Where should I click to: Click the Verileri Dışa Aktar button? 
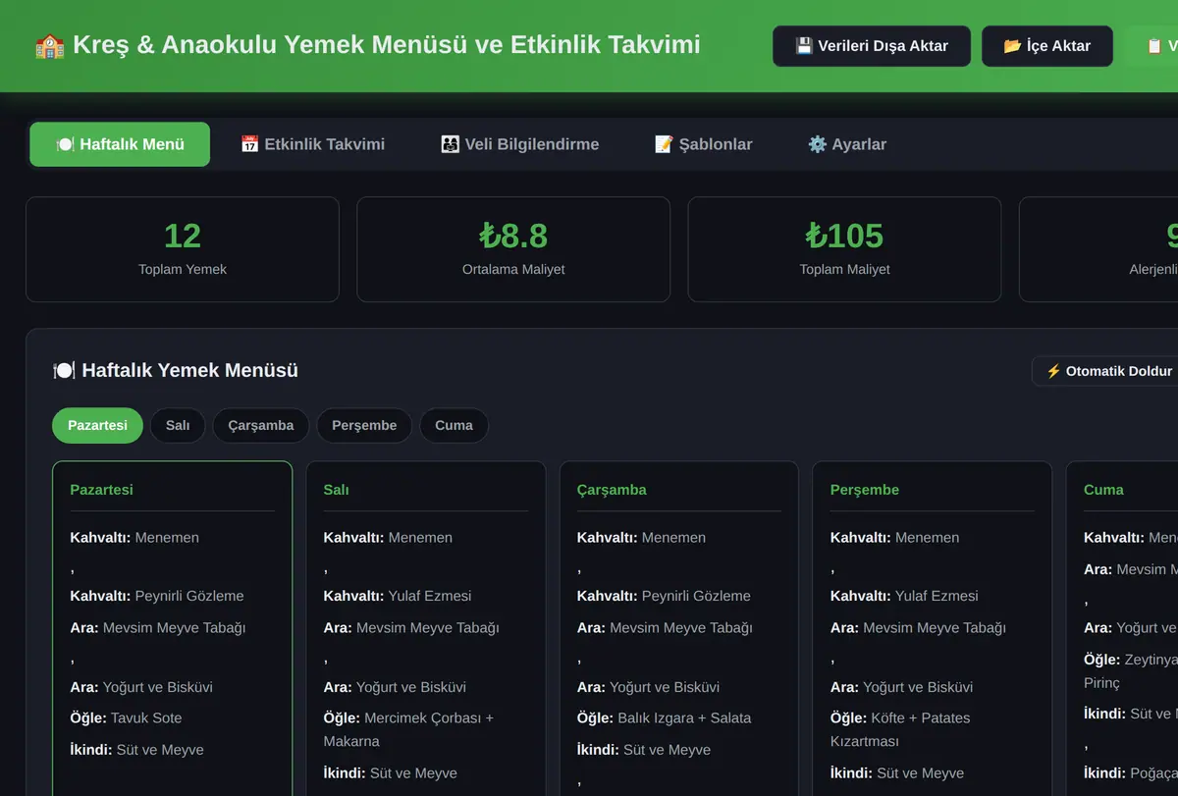click(872, 46)
